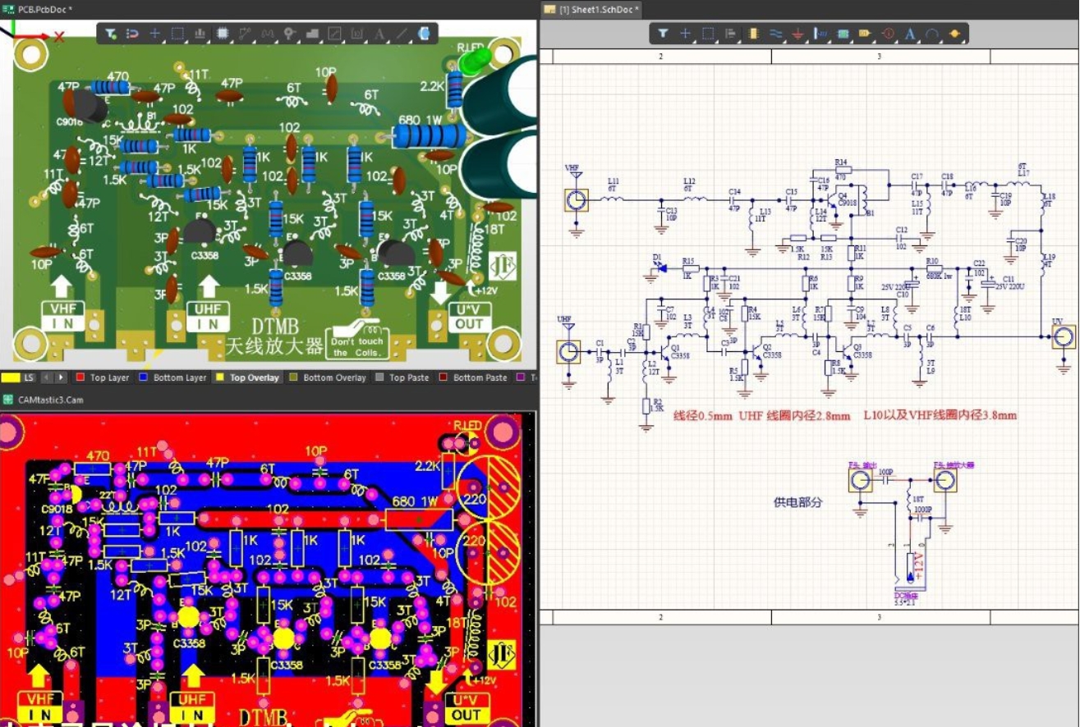Toggle the Bottom Layer blue color box

pyautogui.click(x=145, y=377)
